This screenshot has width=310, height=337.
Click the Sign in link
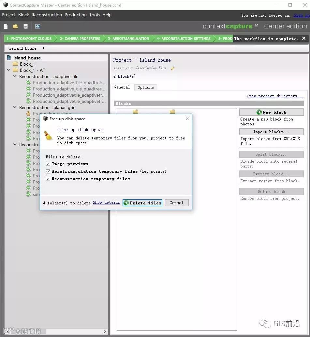click(302, 15)
